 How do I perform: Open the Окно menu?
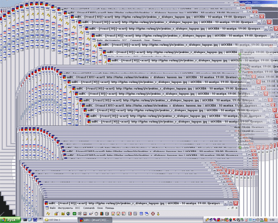point(100,208)
